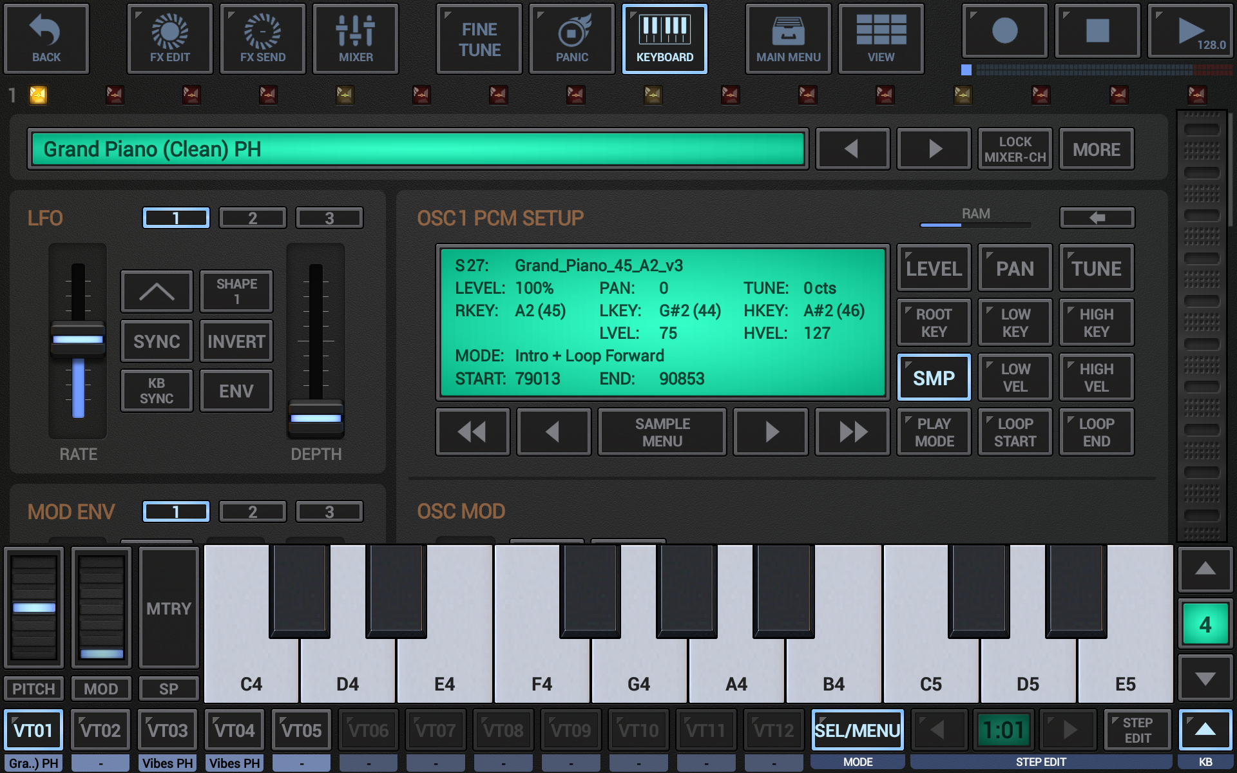
Task: Enable SYNC for LFO 1
Action: (x=156, y=341)
